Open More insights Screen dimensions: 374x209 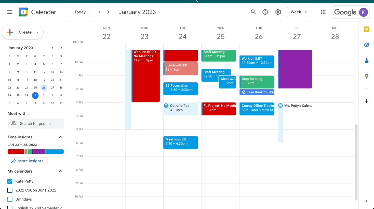pos(28,161)
